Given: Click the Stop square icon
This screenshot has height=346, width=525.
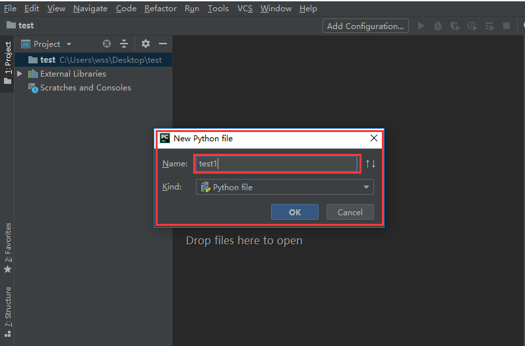Looking at the screenshot, I should point(507,26).
